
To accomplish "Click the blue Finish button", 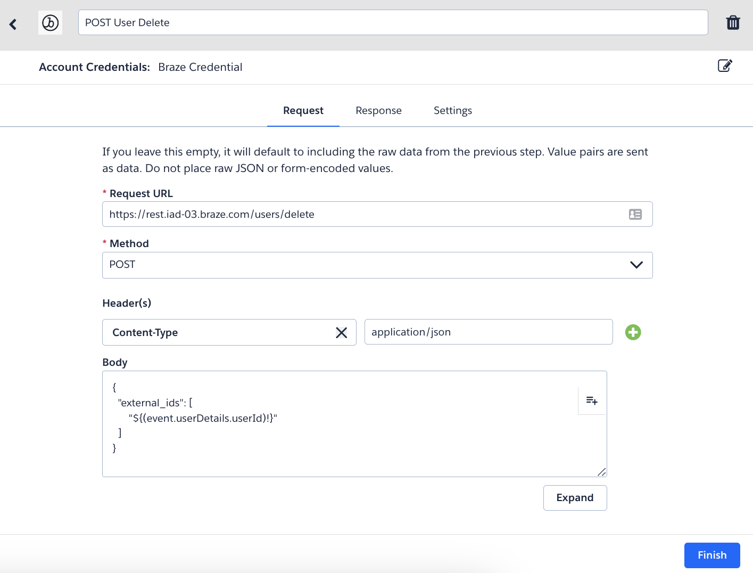I will point(711,555).
